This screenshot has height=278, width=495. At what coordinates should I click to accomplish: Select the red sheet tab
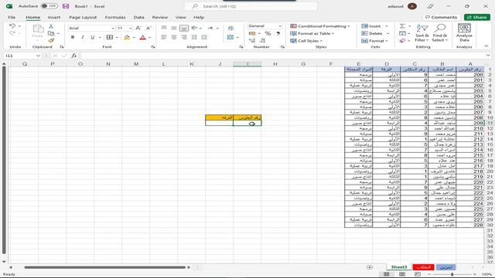click(423, 267)
